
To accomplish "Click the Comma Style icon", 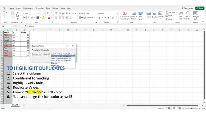I will pyautogui.click(x=109, y=18).
